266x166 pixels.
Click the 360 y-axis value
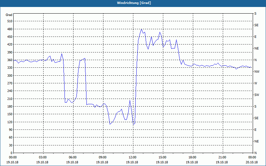pos(10,60)
